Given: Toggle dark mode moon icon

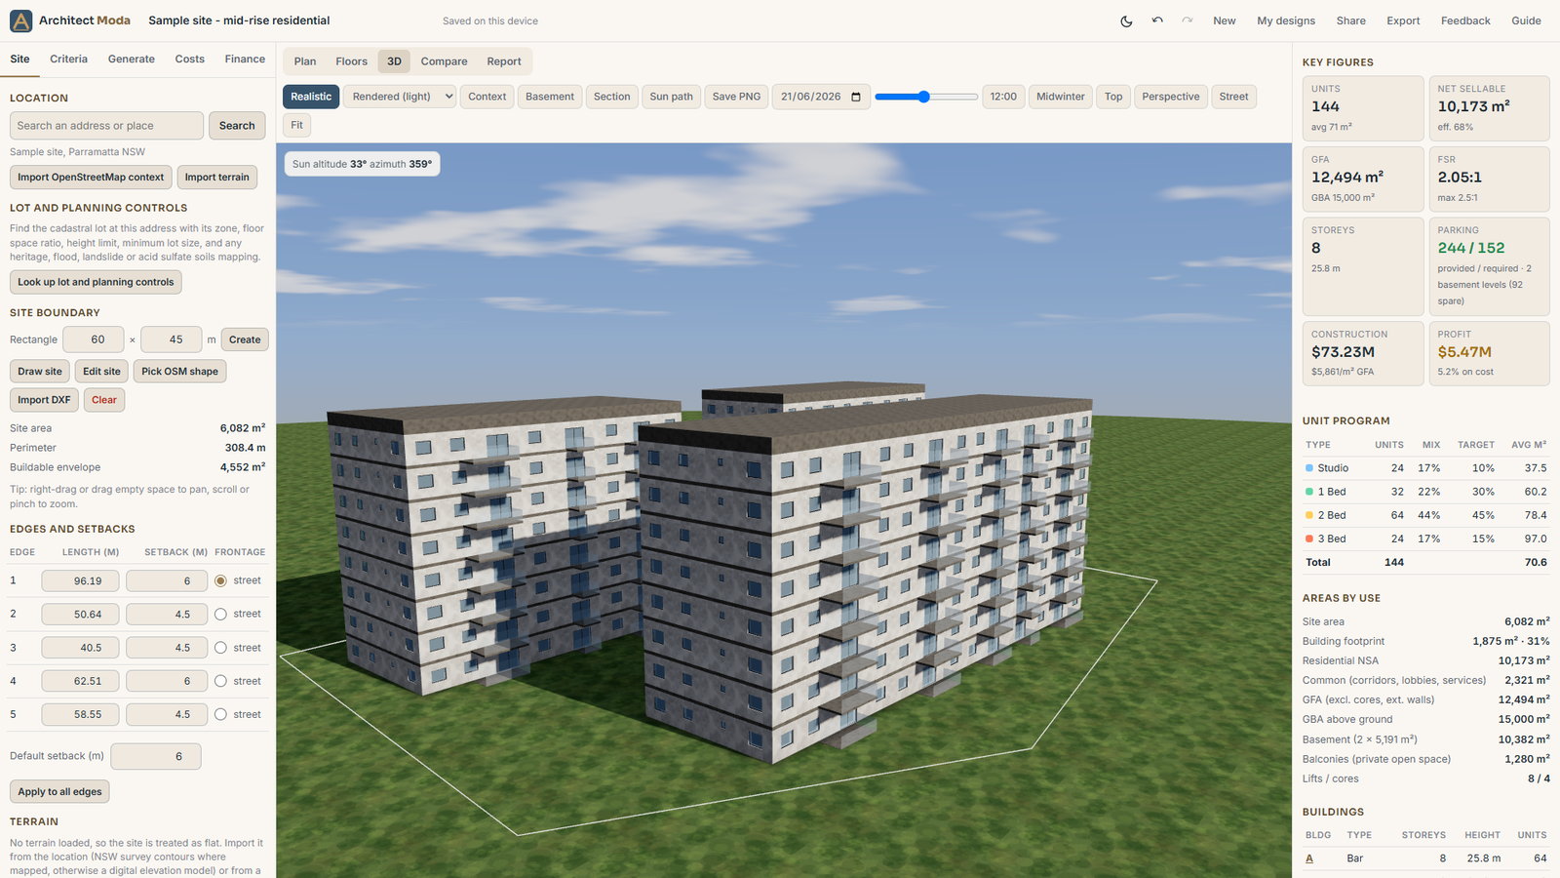Looking at the screenshot, I should point(1126,20).
